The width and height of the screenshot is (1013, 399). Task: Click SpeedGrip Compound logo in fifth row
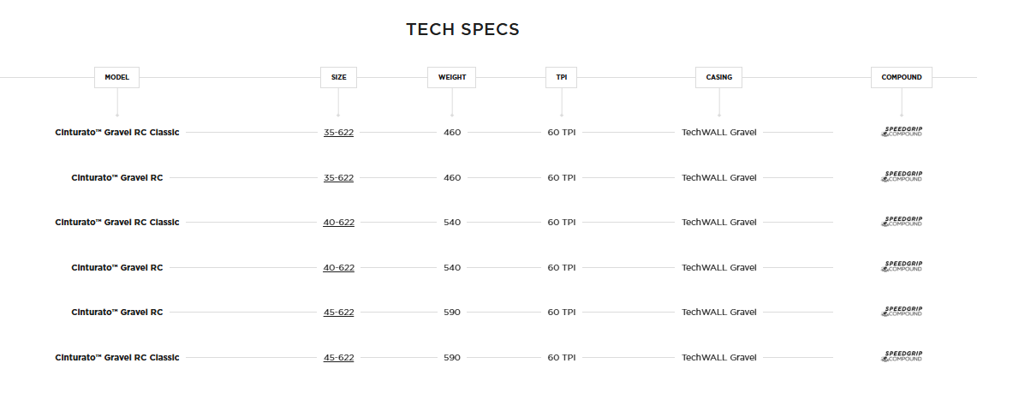pos(902,312)
